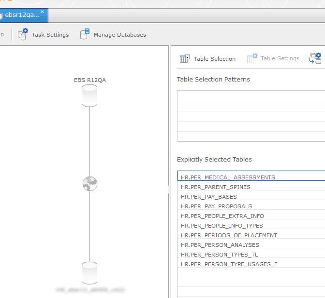
Task: Select HR.PER_PARENT_SPINES in table list
Action: 215,187
